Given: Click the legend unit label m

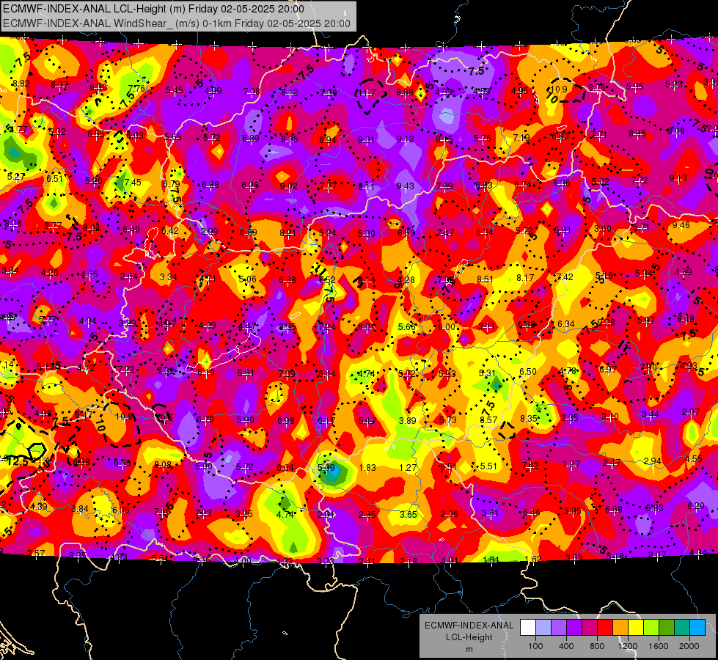Looking at the screenshot, I should (x=469, y=650).
